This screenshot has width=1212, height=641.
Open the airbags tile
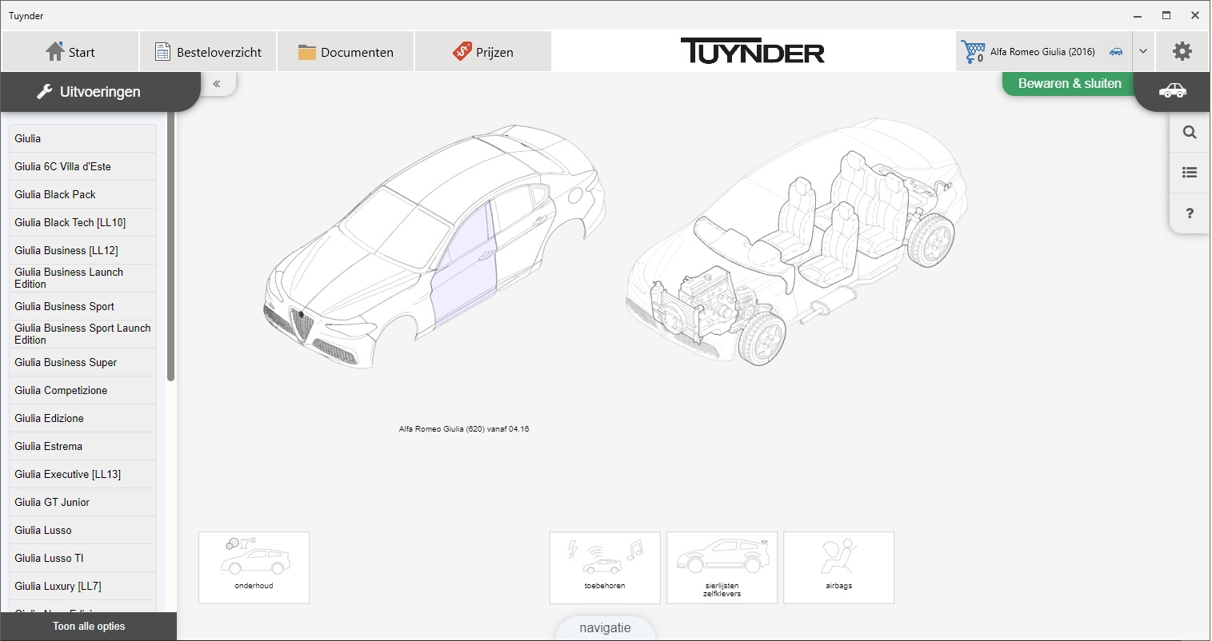tap(838, 567)
